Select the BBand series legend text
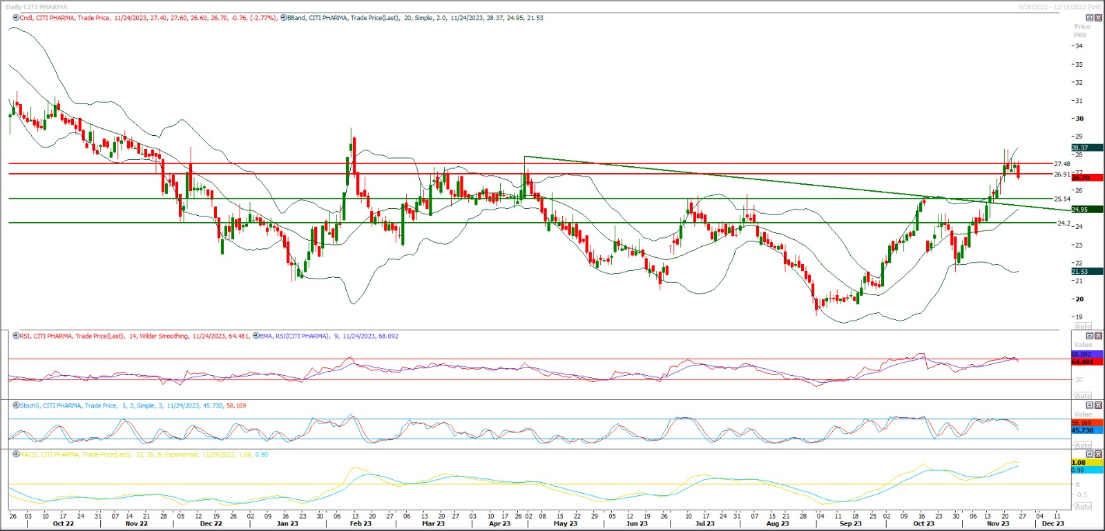Screen dimensions: 1105x531 pos(414,18)
